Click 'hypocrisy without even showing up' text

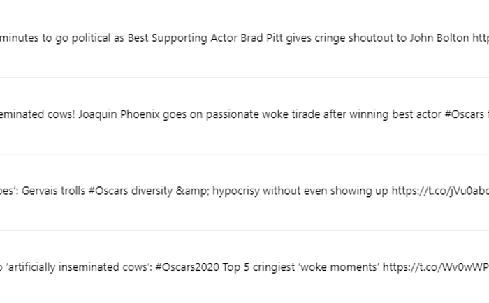[x=300, y=191]
